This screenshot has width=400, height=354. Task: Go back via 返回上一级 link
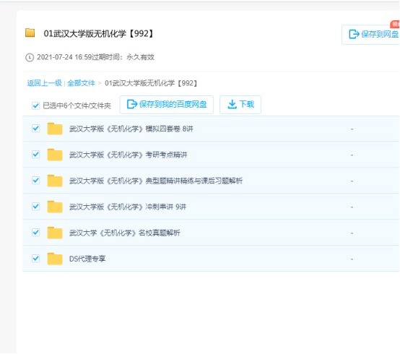pos(44,83)
